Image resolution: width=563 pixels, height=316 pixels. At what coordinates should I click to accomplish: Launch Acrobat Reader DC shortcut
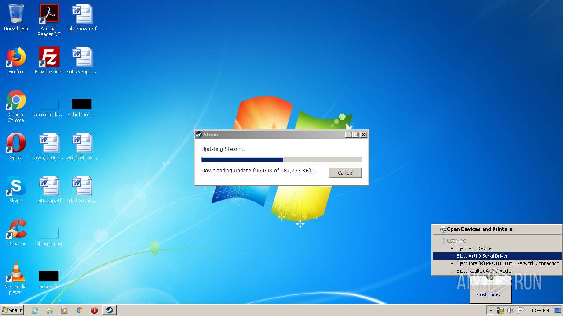tap(49, 20)
